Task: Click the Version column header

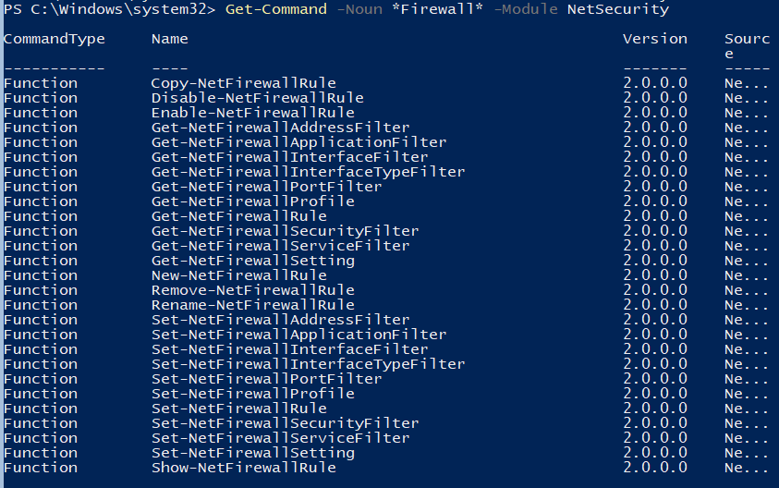Action: pyautogui.click(x=654, y=39)
